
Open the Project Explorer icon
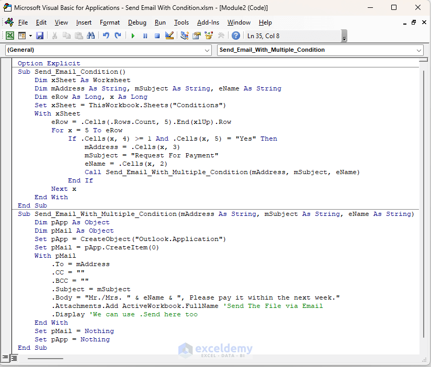(185, 36)
